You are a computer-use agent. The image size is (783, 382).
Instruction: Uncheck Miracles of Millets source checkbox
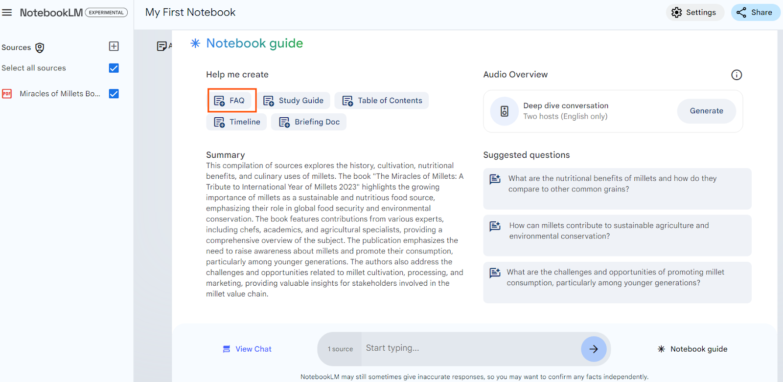[114, 94]
